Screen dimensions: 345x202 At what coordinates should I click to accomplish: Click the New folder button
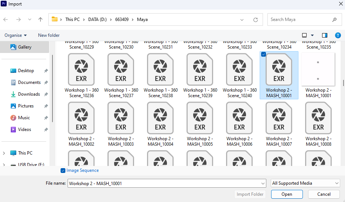coord(49,35)
